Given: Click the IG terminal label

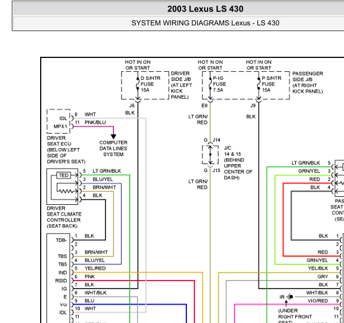Looking at the screenshot, I should coord(64,289).
